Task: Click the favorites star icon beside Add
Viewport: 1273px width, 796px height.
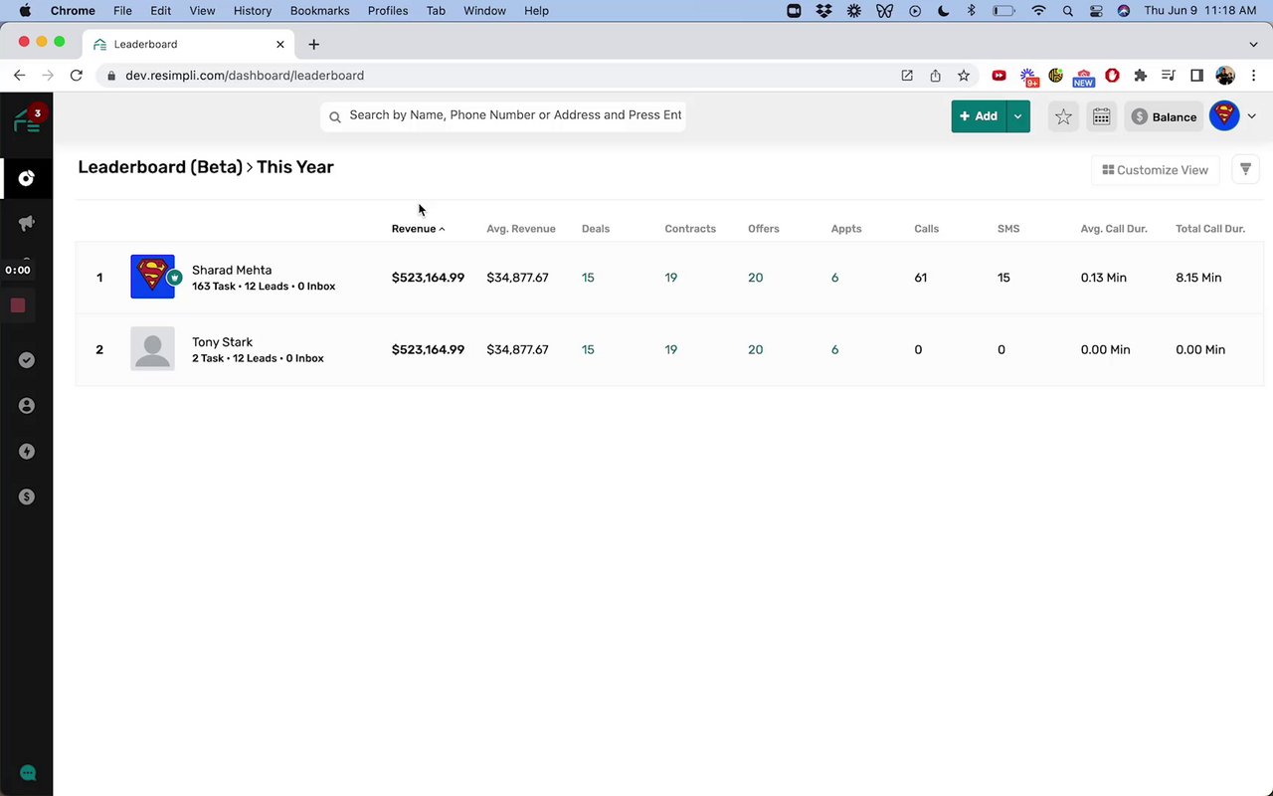Action: 1063,116
